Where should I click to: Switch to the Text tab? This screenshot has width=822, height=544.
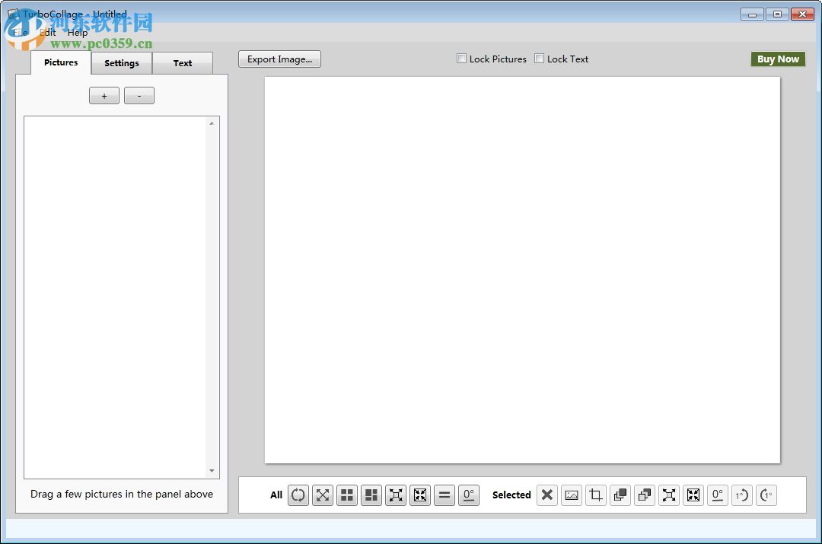pyautogui.click(x=183, y=63)
